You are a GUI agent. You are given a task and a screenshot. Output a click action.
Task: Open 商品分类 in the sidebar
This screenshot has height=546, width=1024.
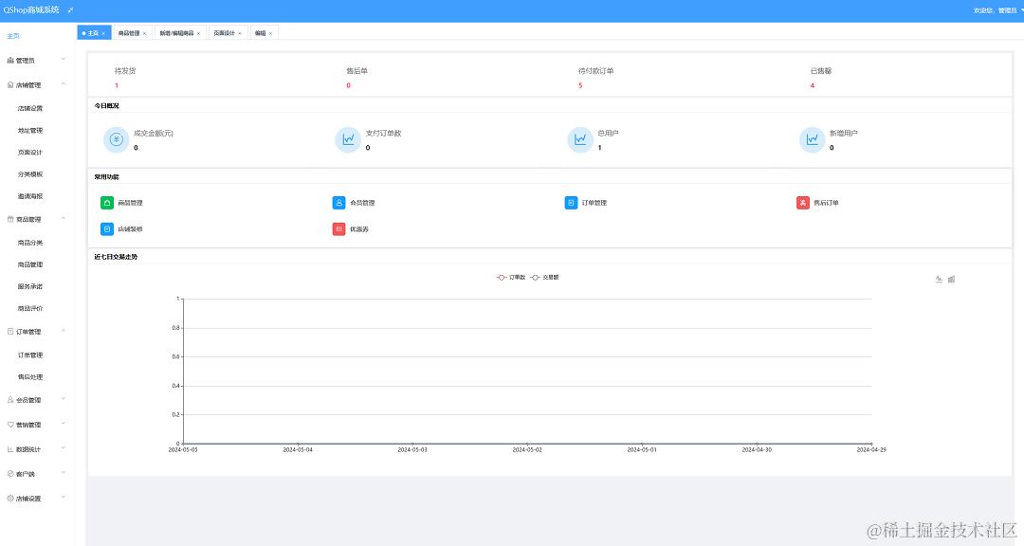[x=30, y=243]
